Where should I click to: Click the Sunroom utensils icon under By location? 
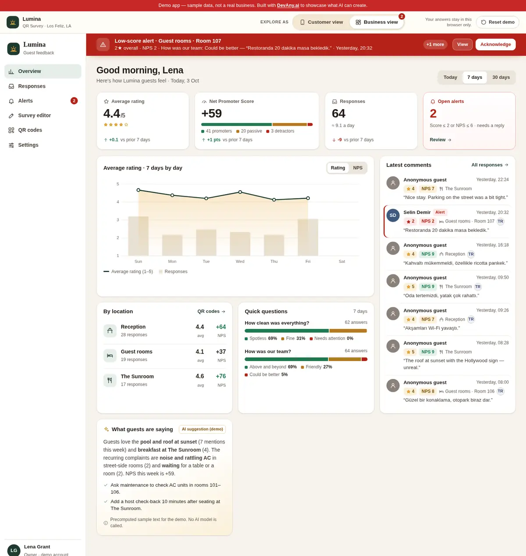pos(110,380)
